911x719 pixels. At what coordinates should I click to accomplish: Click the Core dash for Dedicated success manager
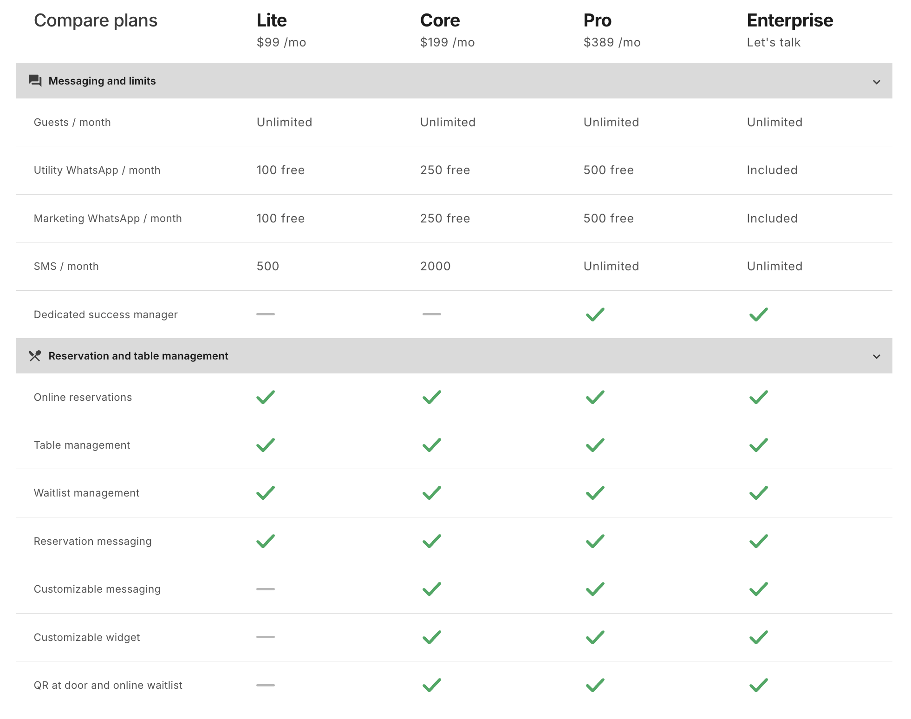(431, 314)
